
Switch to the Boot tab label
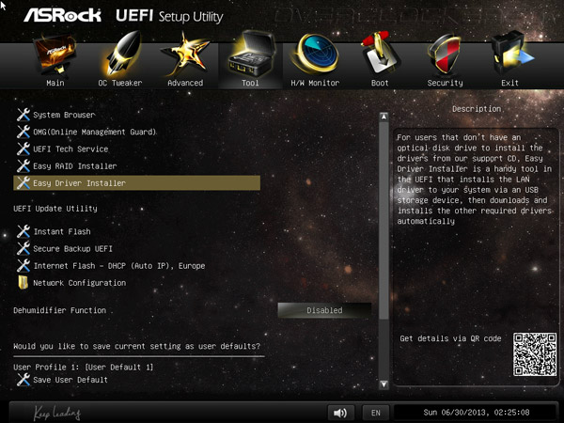(x=380, y=83)
